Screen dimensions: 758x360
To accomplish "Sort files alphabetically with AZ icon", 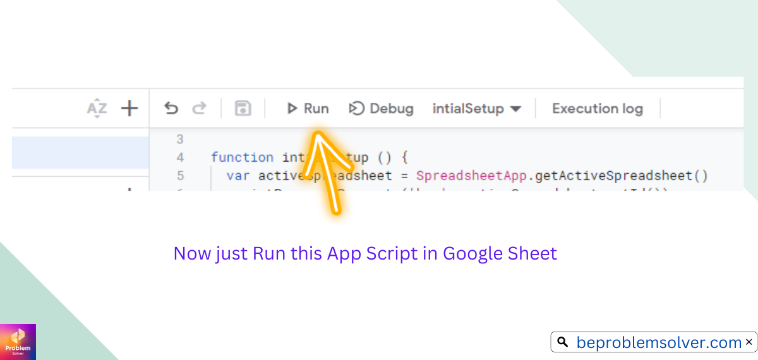I will click(x=97, y=109).
